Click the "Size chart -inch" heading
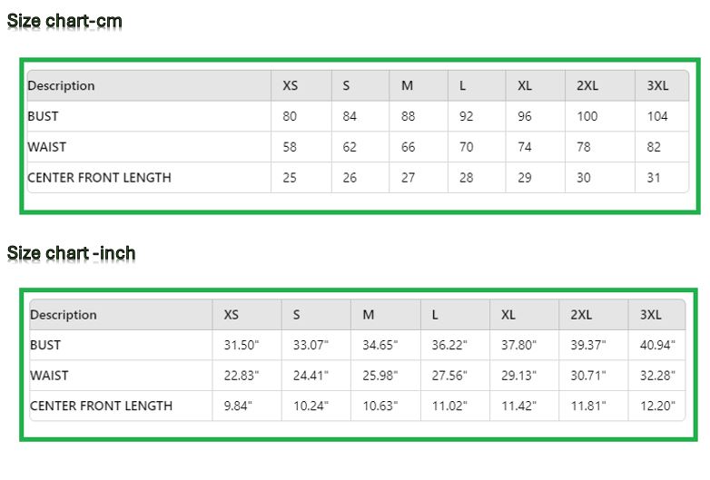The image size is (710, 480). (x=72, y=253)
